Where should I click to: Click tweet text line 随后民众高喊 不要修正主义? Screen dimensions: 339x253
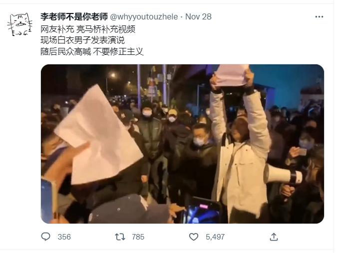92,51
